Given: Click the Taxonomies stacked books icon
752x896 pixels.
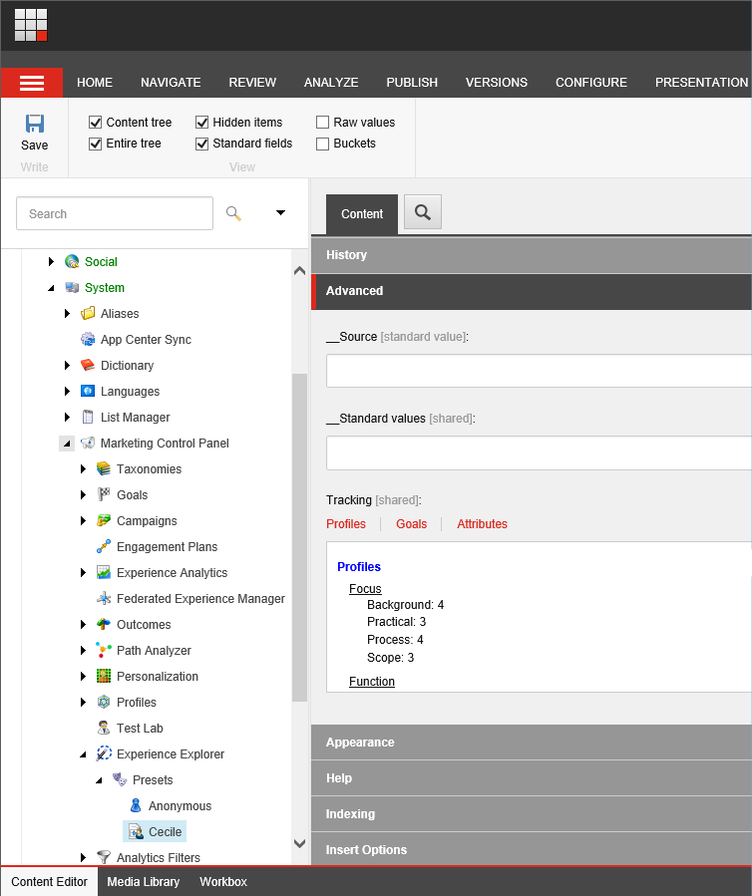Looking at the screenshot, I should pyautogui.click(x=104, y=468).
